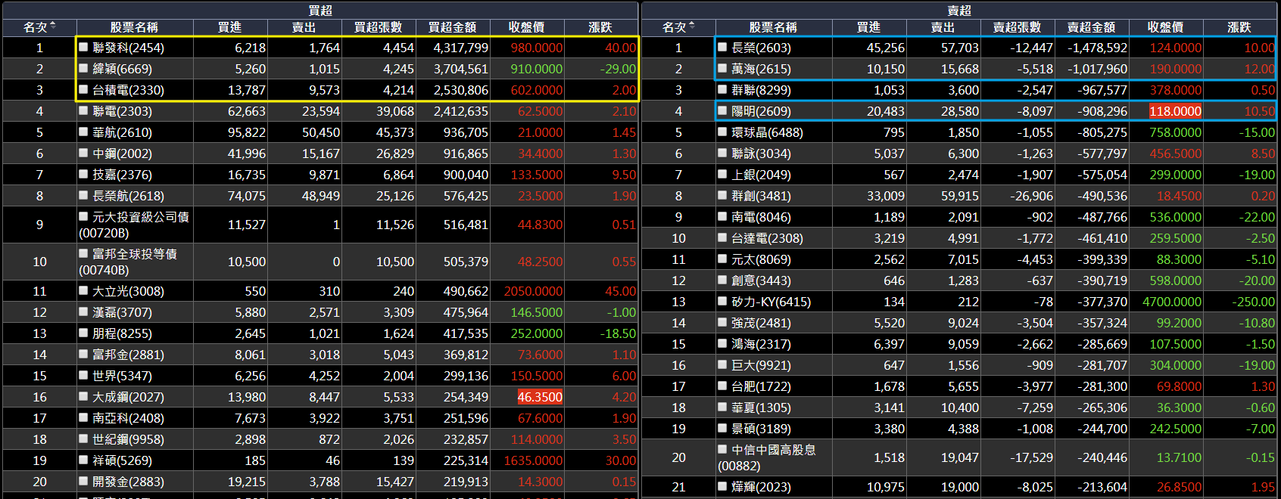Open stock name 漢磊(3707)
Viewport: 1281px width, 499px height.
pyautogui.click(x=122, y=312)
